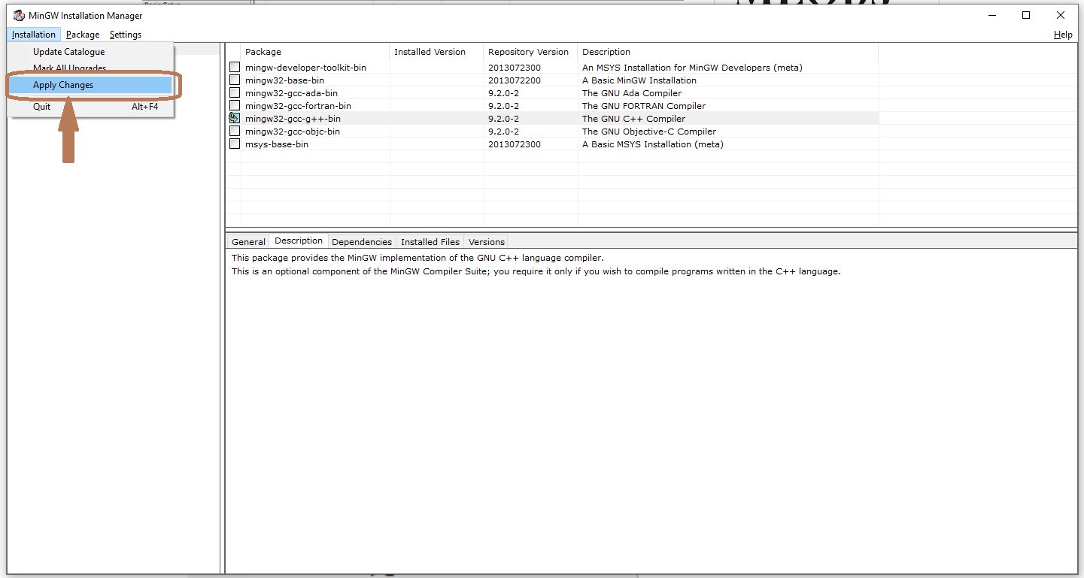Screen dimensions: 1084x578
Task: Toggle the mingw-developer-toolkit-bin checkbox
Action: point(235,68)
